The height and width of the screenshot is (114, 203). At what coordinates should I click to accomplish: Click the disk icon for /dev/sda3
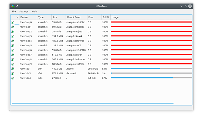pyautogui.click(x=13, y=73)
